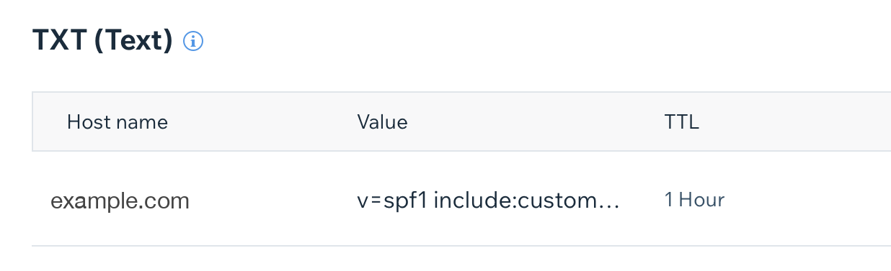This screenshot has height=271, width=891.
Task: Select the example.com host name cell
Action: [120, 201]
